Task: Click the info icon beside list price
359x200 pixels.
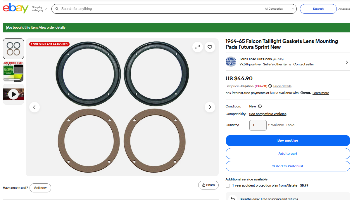Action: pyautogui.click(x=270, y=86)
